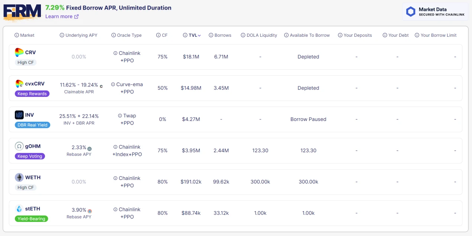Image resolution: width=472 pixels, height=236 pixels.
Task: Click info icon next to Oracle Type
Action: (113, 35)
